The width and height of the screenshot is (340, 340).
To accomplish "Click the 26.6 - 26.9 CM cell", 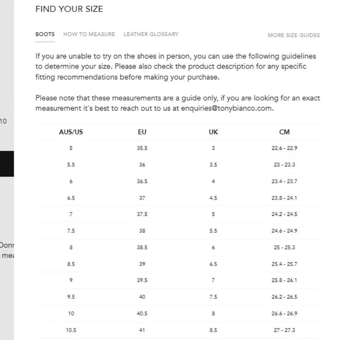I will (x=284, y=313).
